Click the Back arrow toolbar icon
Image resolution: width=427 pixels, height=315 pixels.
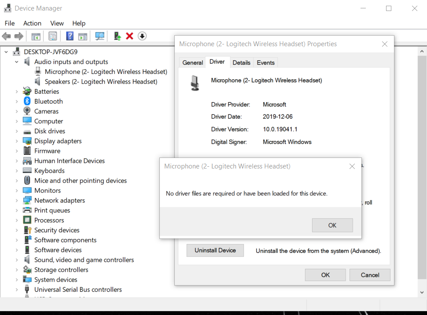tap(6, 36)
